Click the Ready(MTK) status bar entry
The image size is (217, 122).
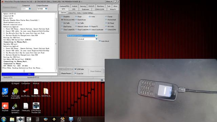(x=8, y=77)
